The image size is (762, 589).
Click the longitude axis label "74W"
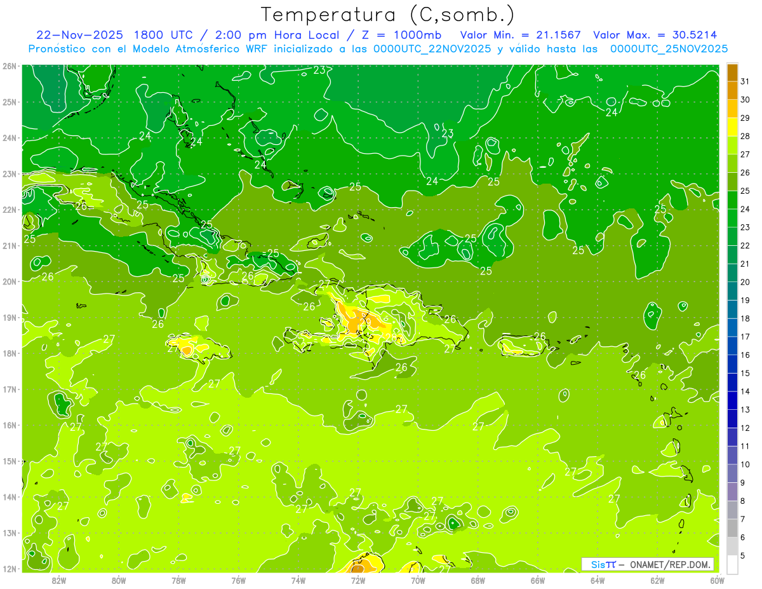point(298,579)
